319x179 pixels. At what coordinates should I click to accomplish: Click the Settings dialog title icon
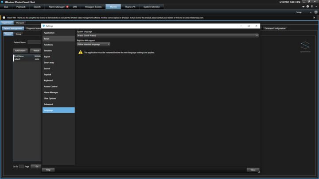44,26
